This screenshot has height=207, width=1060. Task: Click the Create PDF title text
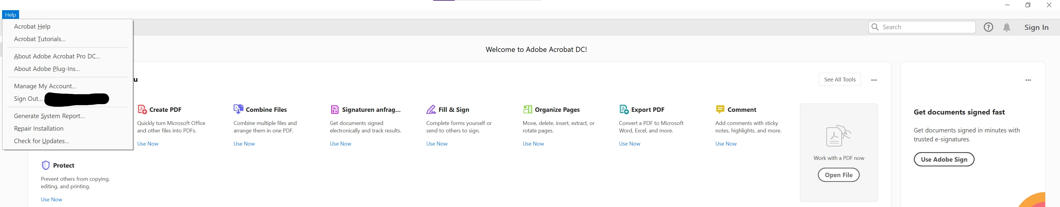[x=165, y=109]
